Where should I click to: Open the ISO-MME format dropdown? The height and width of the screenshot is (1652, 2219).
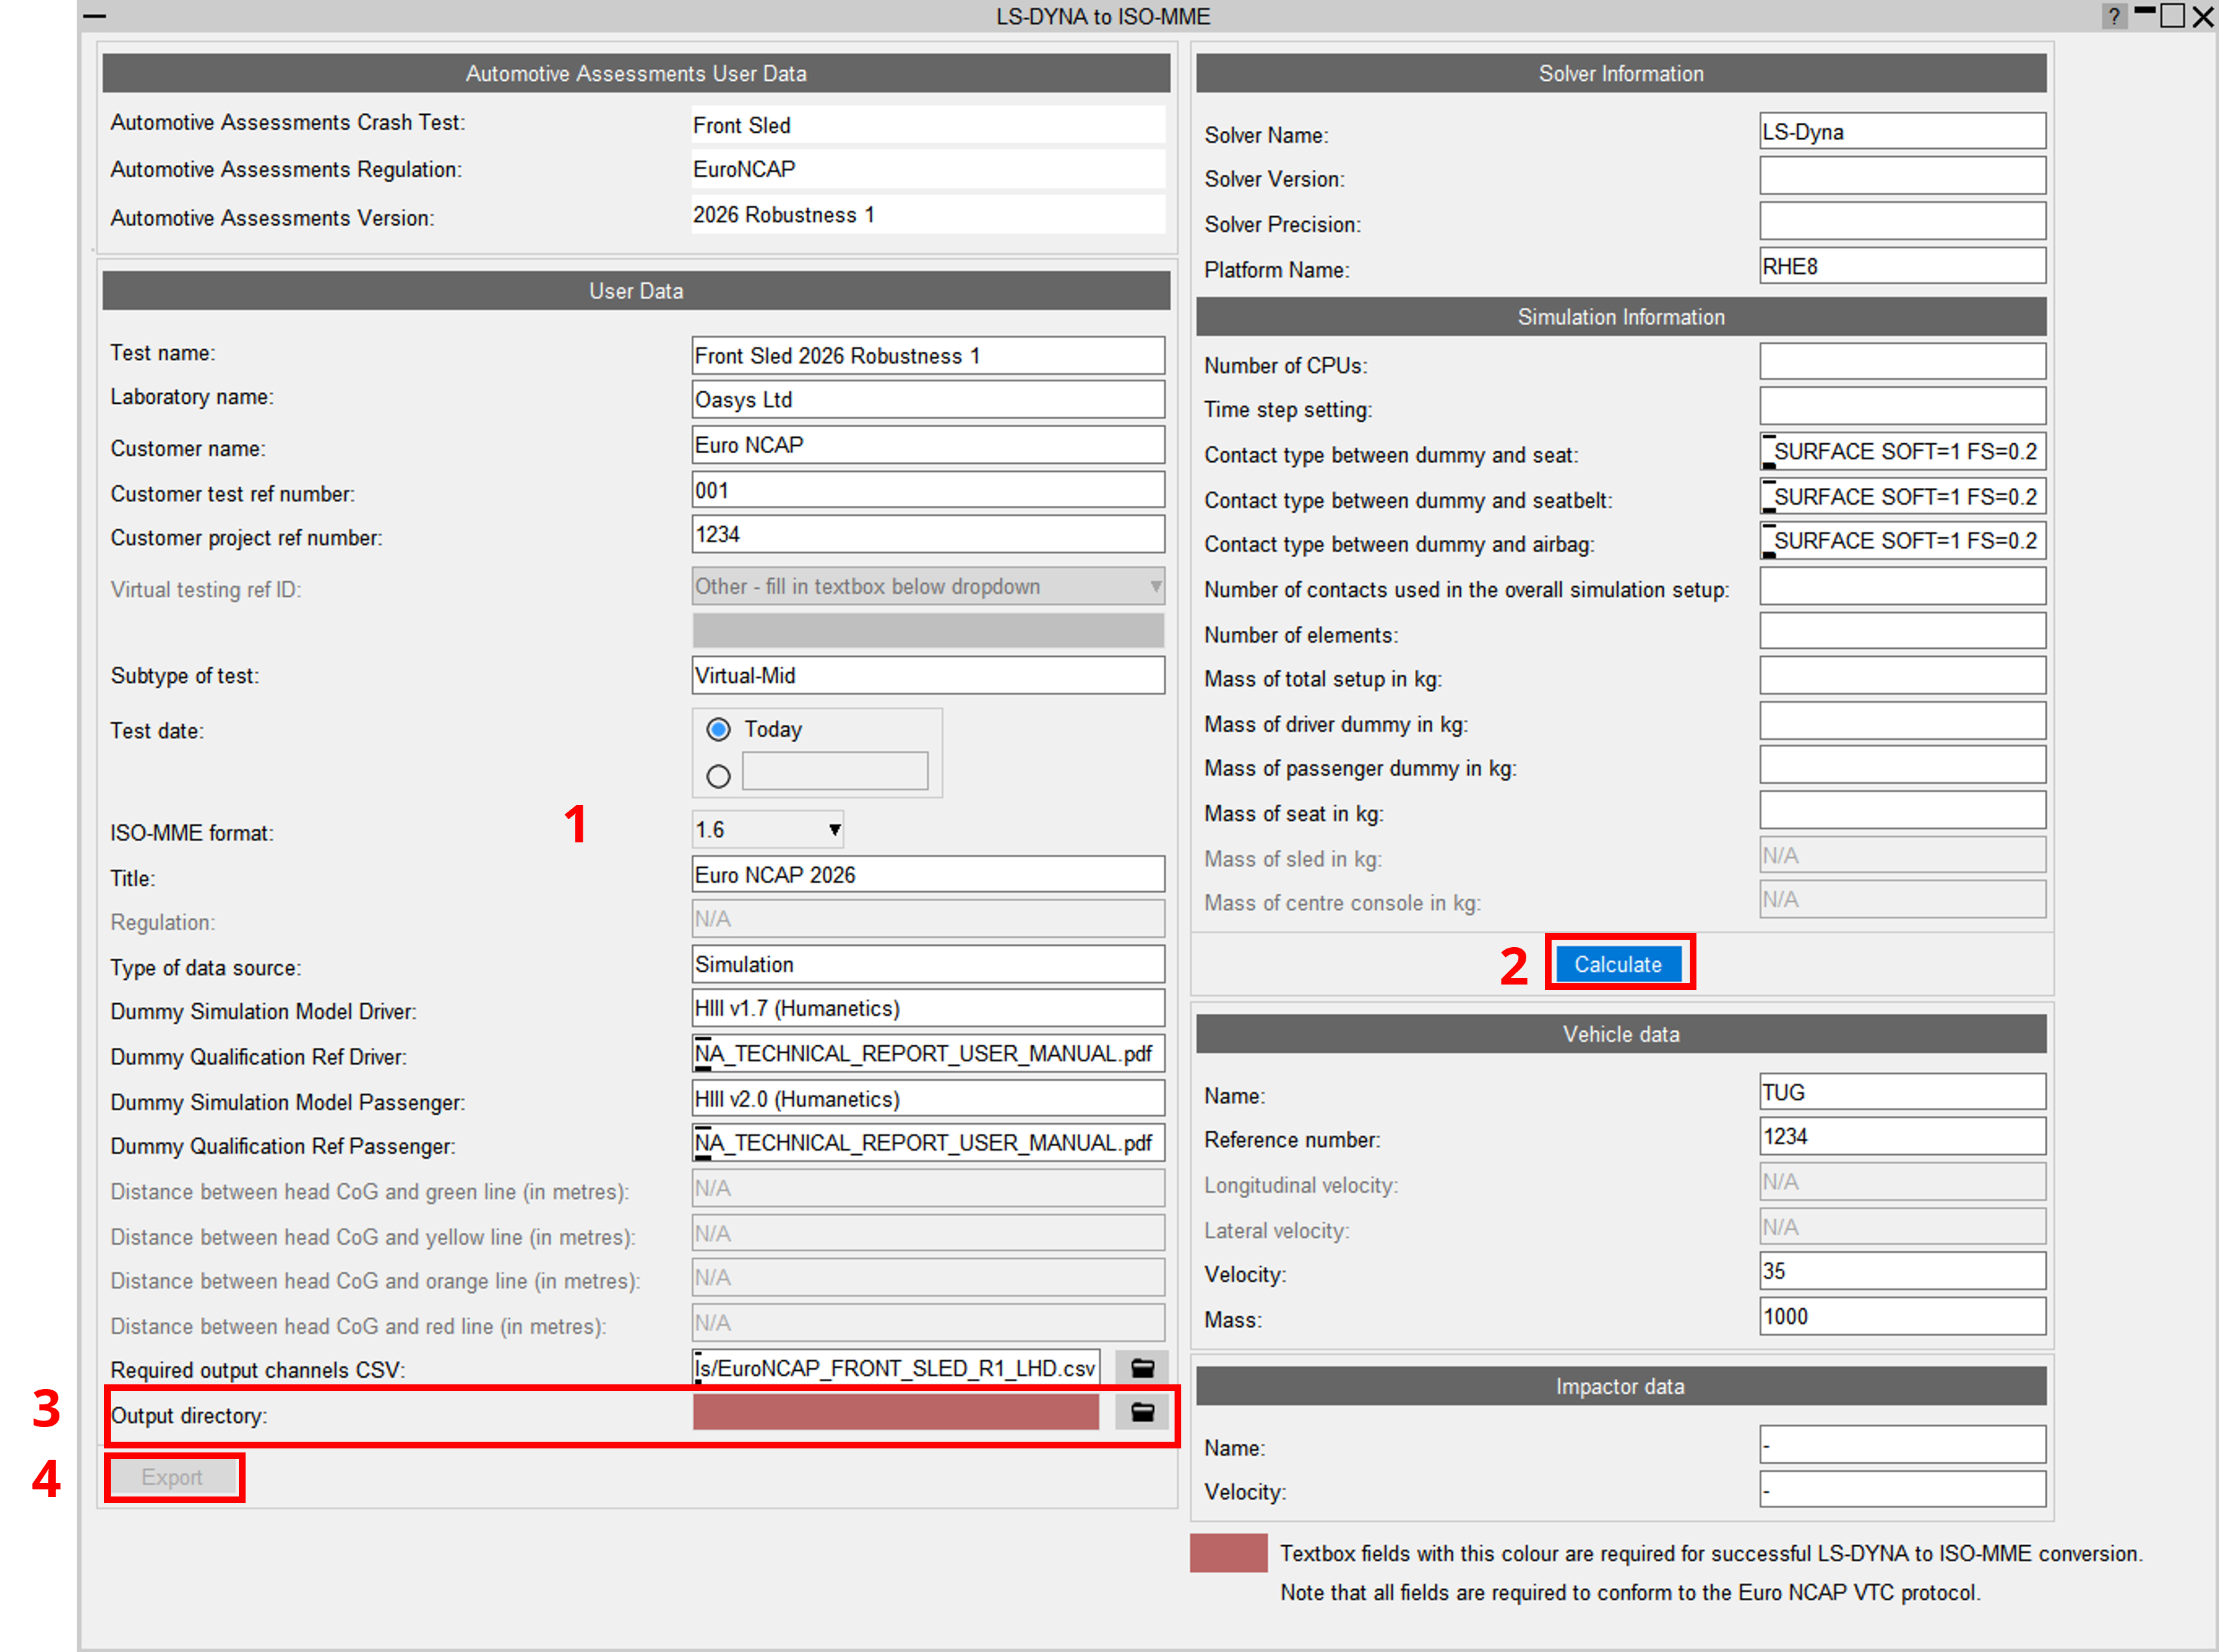767,829
